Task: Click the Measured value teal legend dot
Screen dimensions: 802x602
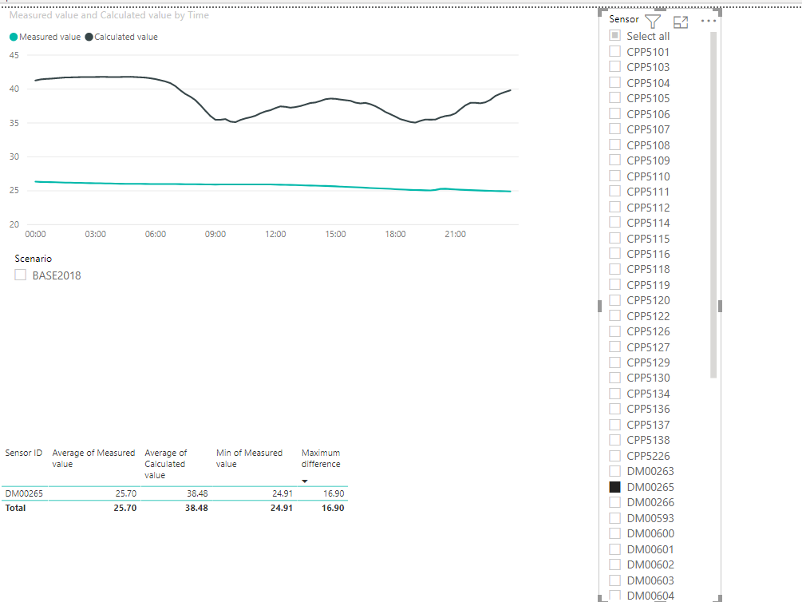Action: coord(14,37)
